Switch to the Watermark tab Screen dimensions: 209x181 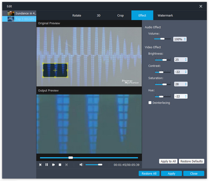point(165,15)
